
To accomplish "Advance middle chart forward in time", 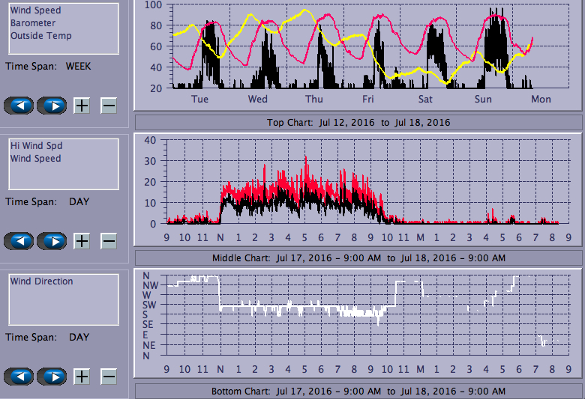I will (x=52, y=241).
